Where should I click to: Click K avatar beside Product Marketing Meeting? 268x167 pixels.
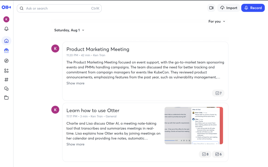coord(55,49)
